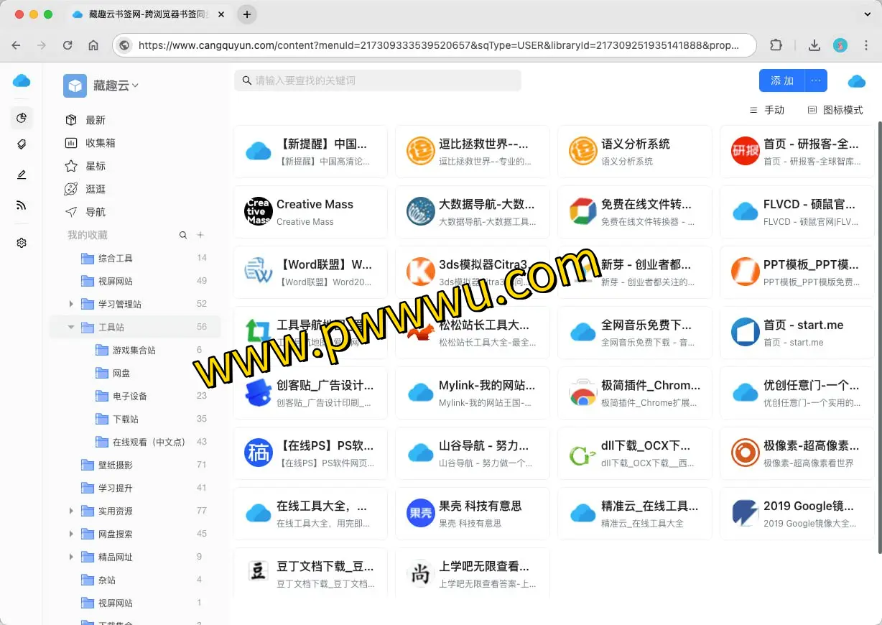Open settings via the gear icon

[x=22, y=242]
